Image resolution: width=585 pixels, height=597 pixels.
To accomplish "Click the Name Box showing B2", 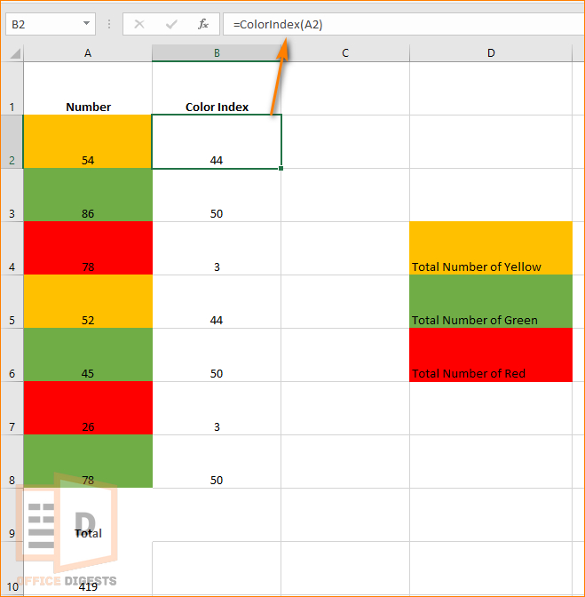I will (51, 24).
